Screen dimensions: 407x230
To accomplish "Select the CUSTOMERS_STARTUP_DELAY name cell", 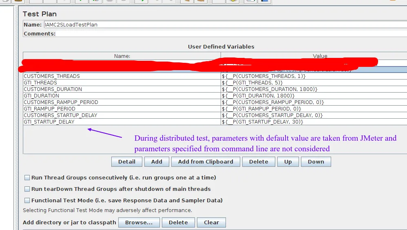I will [122, 115].
